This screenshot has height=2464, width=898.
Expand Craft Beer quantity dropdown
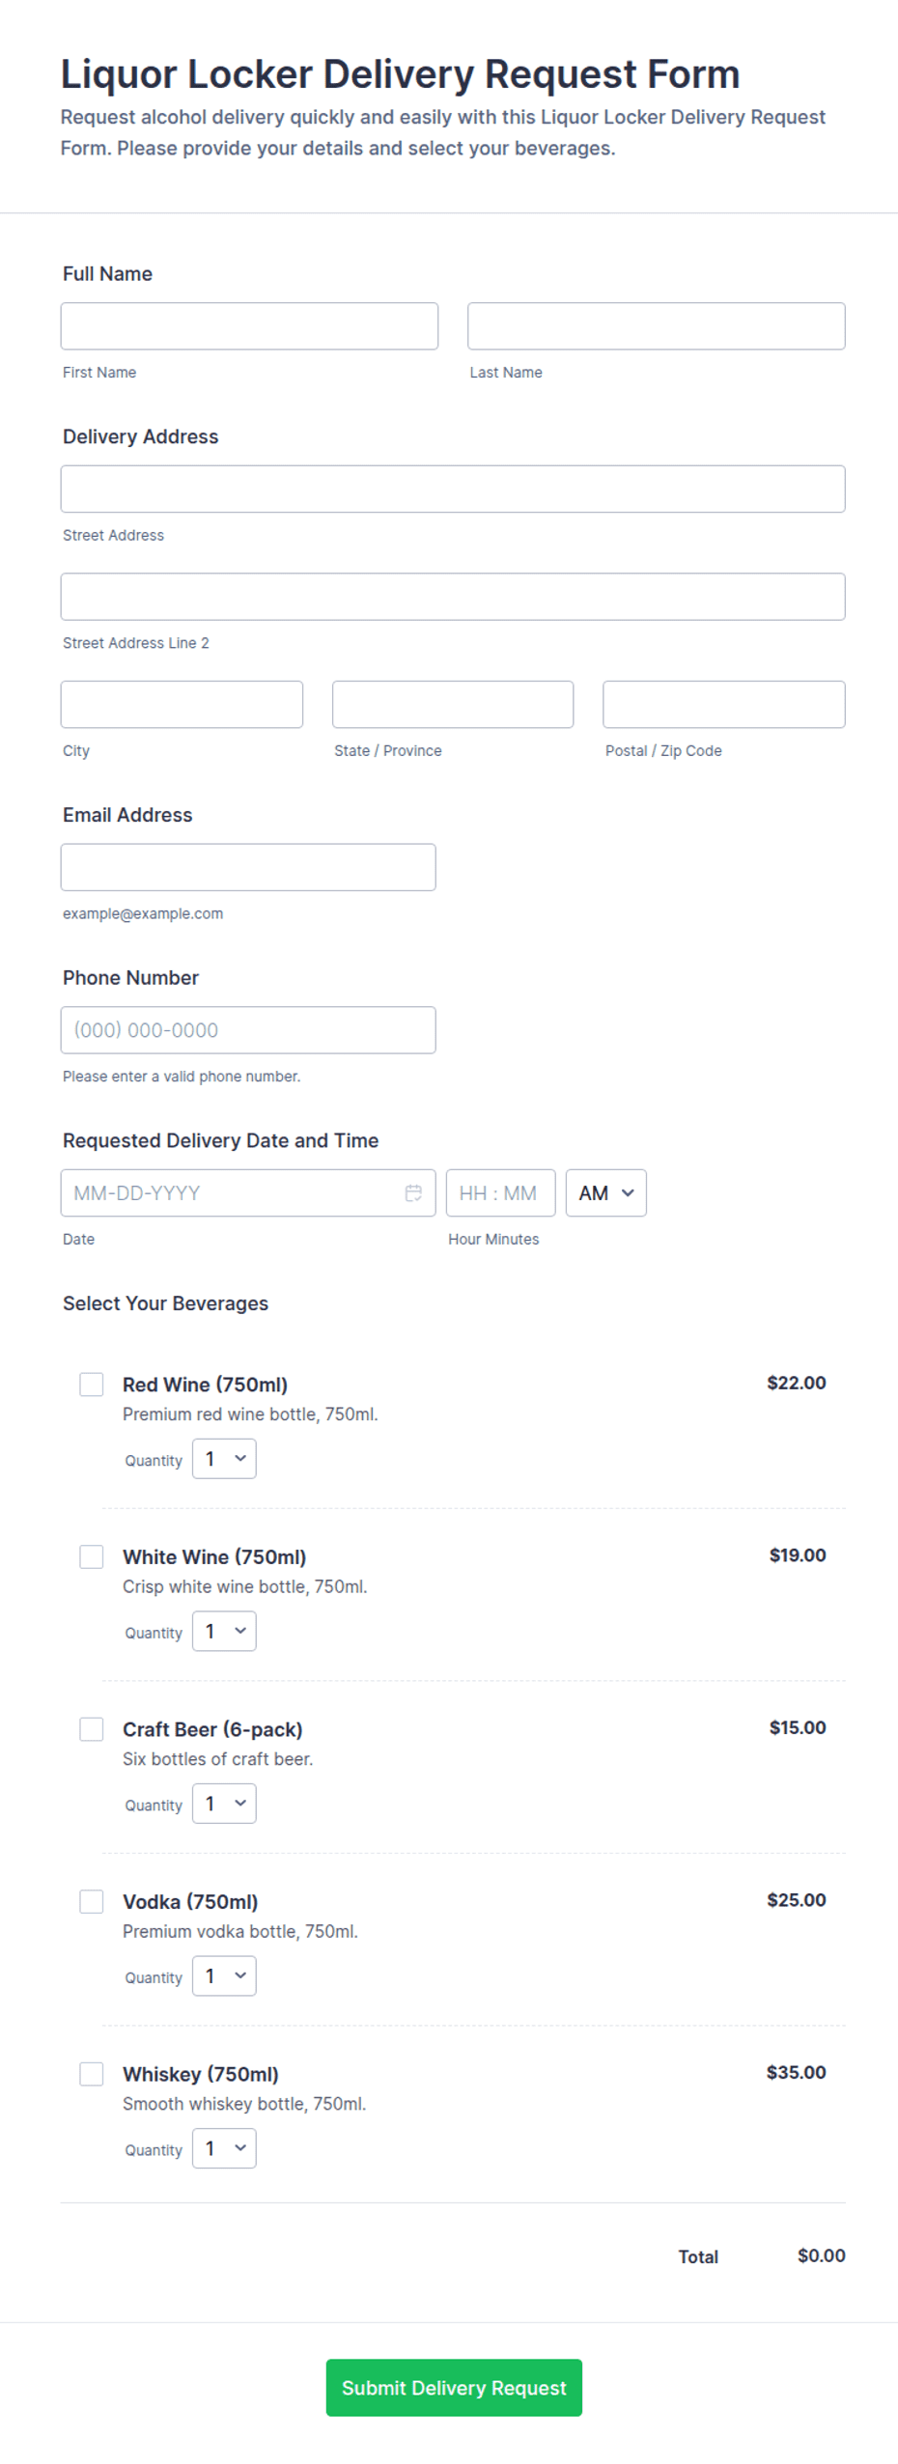click(224, 1803)
